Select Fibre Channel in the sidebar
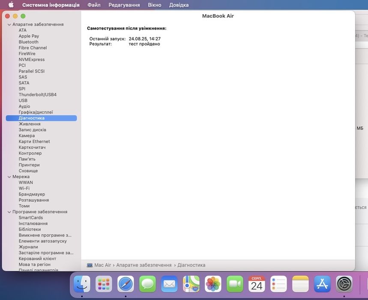The height and width of the screenshot is (300, 368). 33,48
